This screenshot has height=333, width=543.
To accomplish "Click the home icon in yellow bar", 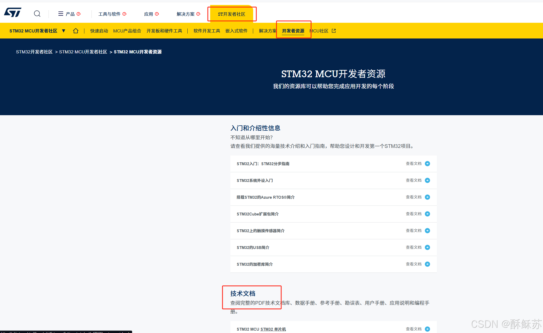I will tap(76, 31).
